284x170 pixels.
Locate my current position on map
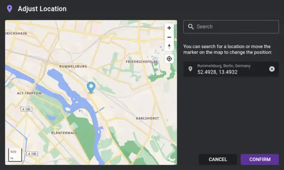click(x=169, y=59)
